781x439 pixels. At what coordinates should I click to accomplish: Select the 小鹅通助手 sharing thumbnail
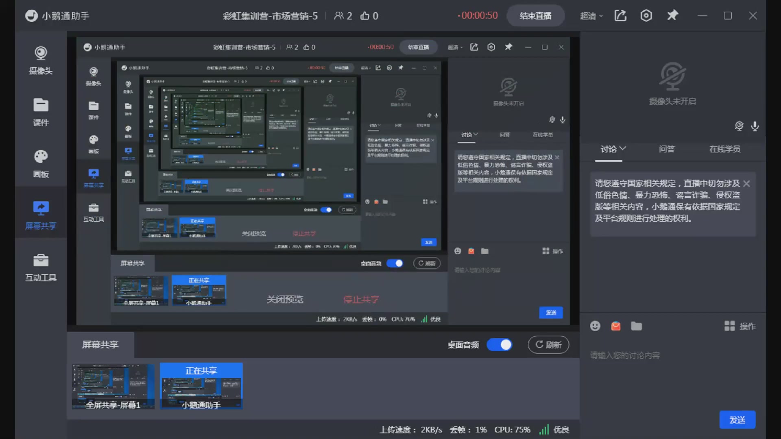point(201,386)
